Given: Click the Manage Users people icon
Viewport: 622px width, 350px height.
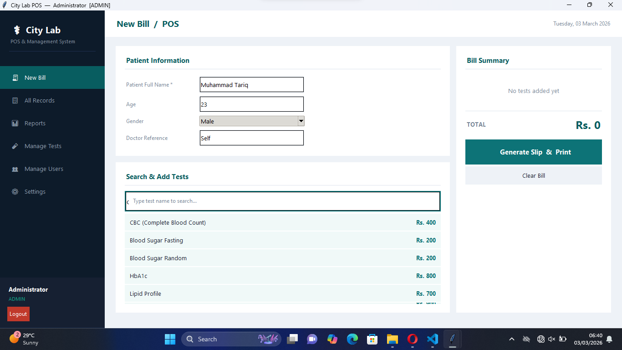Looking at the screenshot, I should 15,169.
